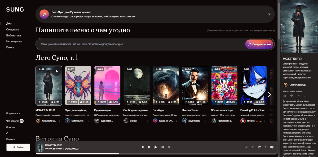Click thumbs-down icon in player bar
The width and height of the screenshot is (318, 157).
point(253,147)
